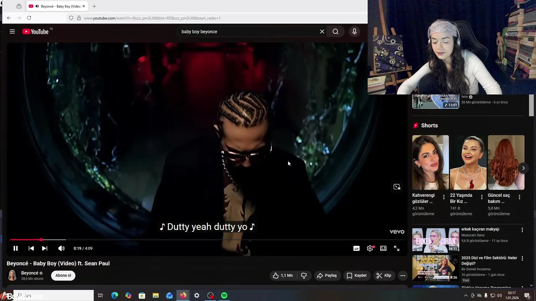Mute the video volume speaker

point(61,248)
